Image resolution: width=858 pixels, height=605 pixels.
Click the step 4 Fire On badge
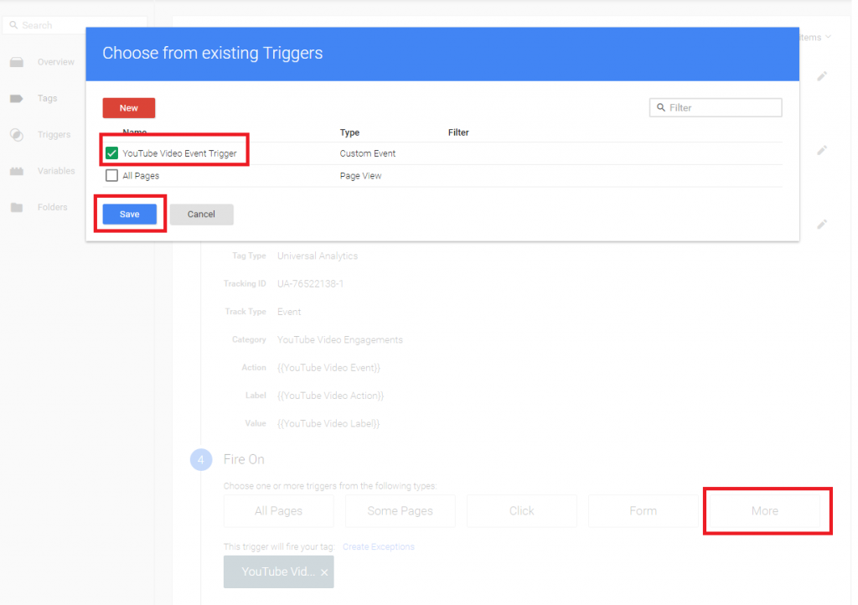coord(201,459)
